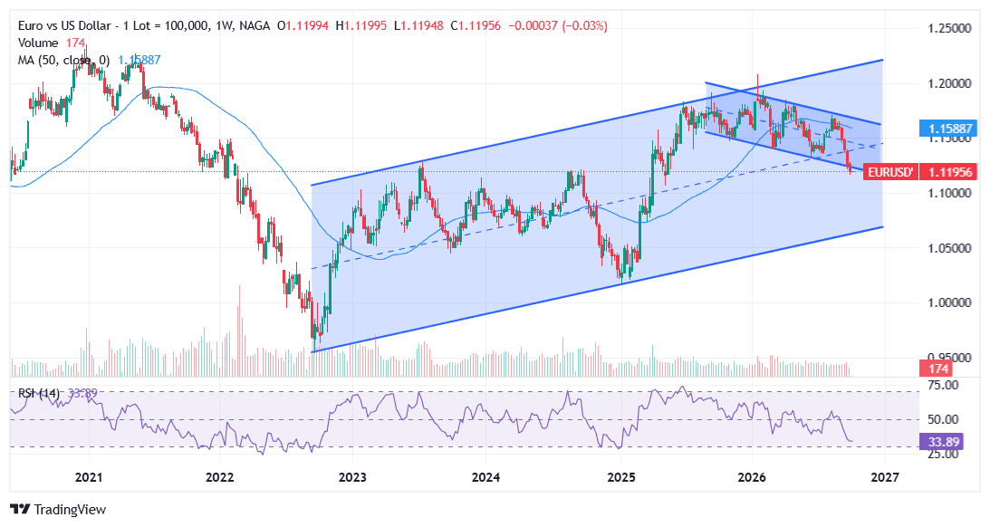Click the RSI (14) indicator label
This screenshot has width=990, height=527.
pos(39,393)
